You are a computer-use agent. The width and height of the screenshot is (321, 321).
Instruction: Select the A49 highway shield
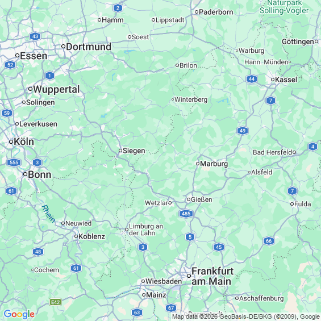(243, 131)
